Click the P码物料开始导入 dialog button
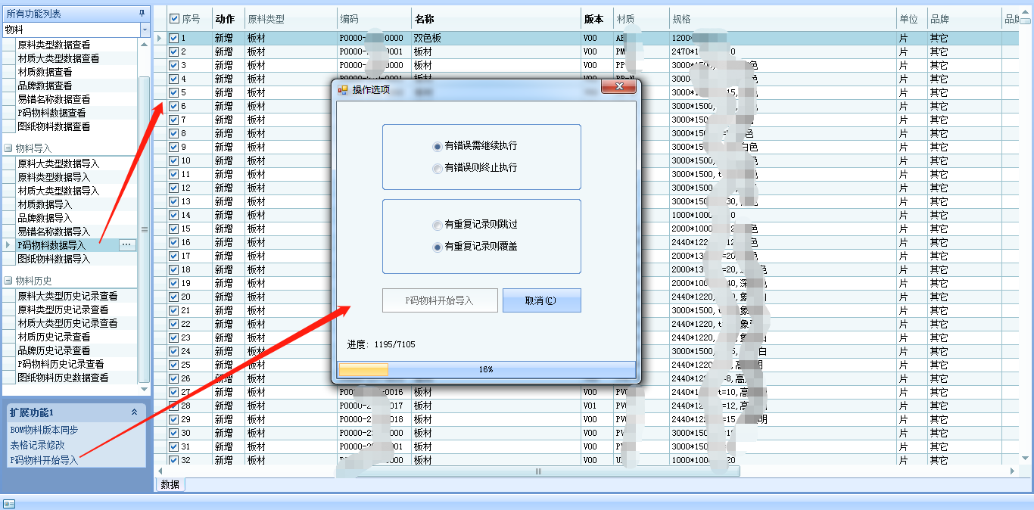Screen dimensions: 1034x510 click(440, 300)
